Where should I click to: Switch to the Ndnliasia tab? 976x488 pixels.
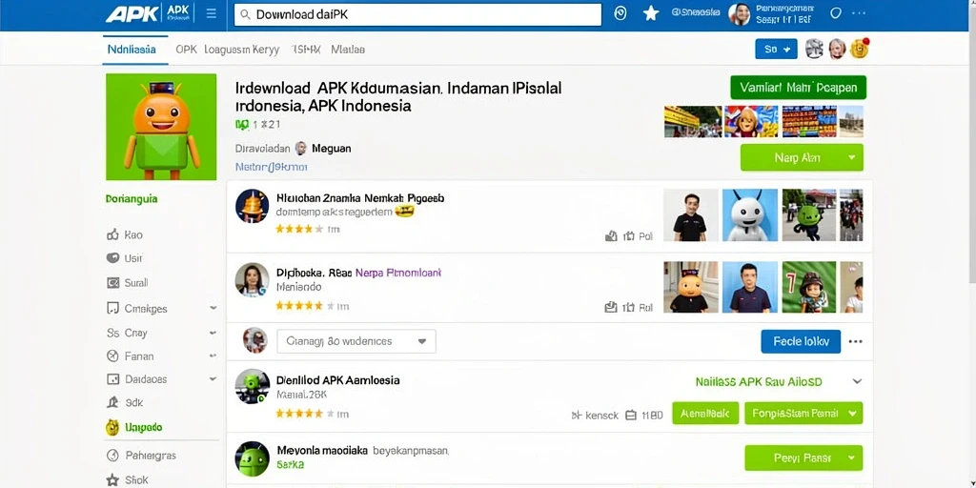132,50
